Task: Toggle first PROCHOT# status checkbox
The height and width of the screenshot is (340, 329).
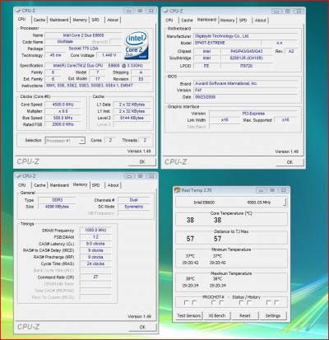Action: point(187,302)
